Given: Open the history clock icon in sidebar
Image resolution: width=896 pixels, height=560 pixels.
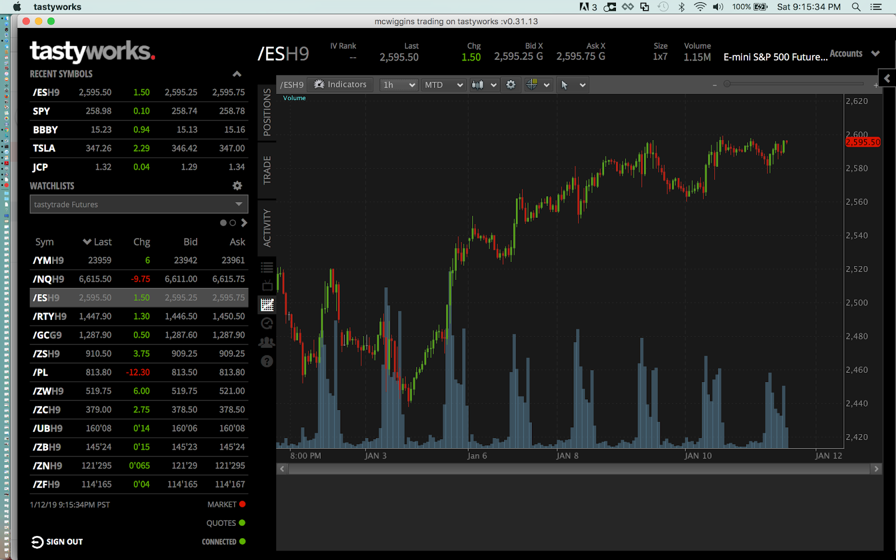Looking at the screenshot, I should pyautogui.click(x=267, y=323).
